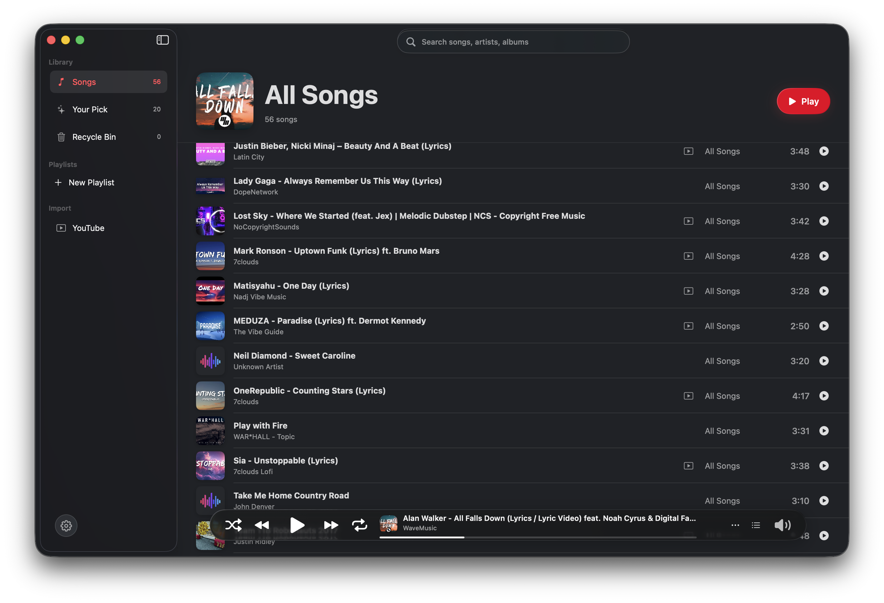Click Sia Unstoppable thumbnail
This screenshot has height=603, width=884.
point(210,466)
